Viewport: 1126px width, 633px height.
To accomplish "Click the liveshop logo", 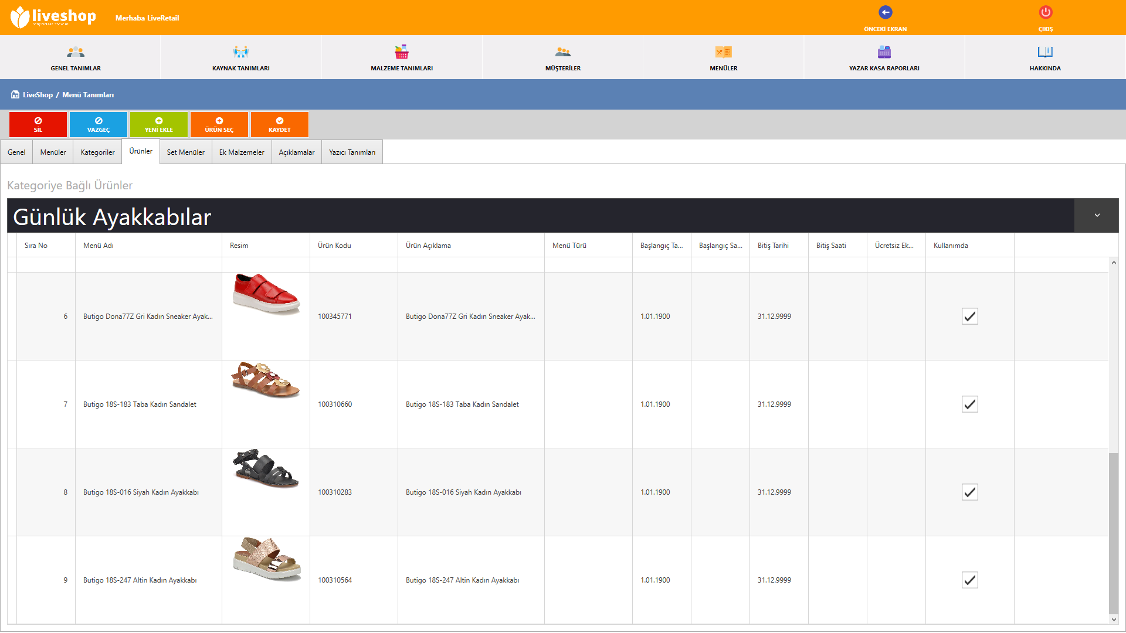I will tap(53, 17).
